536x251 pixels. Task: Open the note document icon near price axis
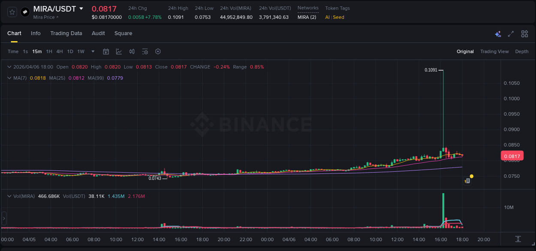click(468, 181)
